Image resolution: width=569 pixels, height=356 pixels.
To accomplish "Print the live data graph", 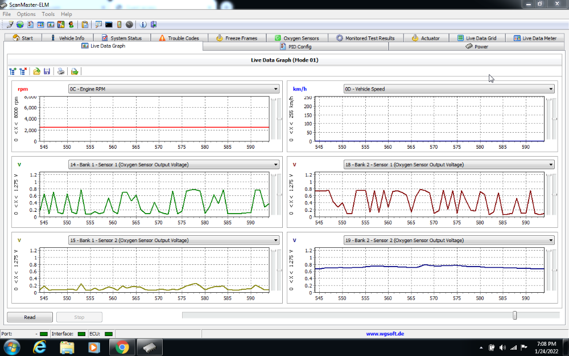I will [x=61, y=71].
